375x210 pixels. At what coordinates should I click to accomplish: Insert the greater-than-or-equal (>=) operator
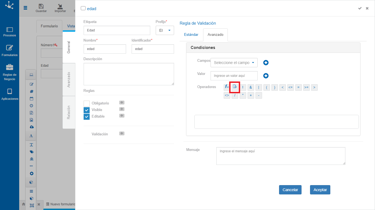click(x=306, y=87)
